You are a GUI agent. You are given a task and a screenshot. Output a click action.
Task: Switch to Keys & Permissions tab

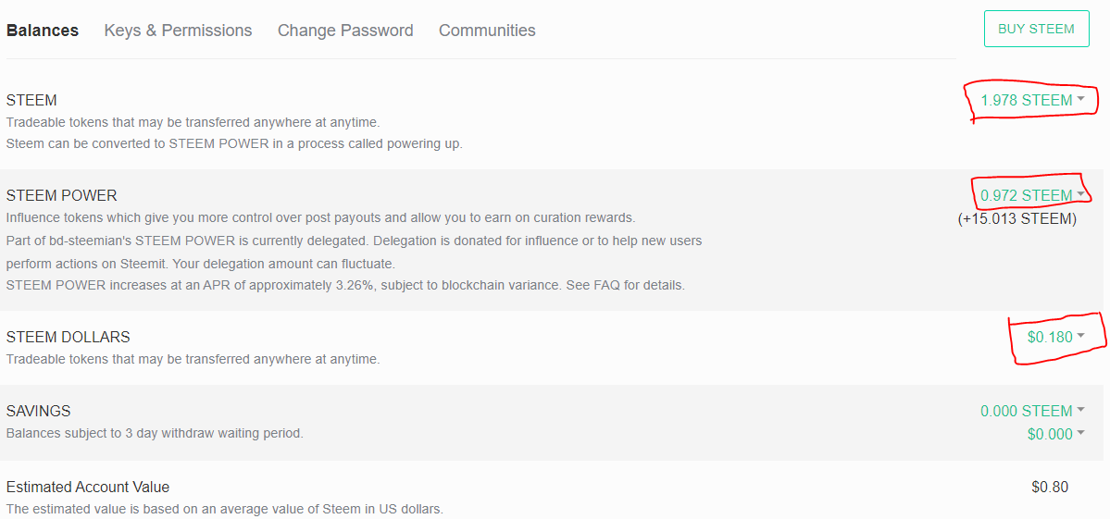tap(178, 31)
